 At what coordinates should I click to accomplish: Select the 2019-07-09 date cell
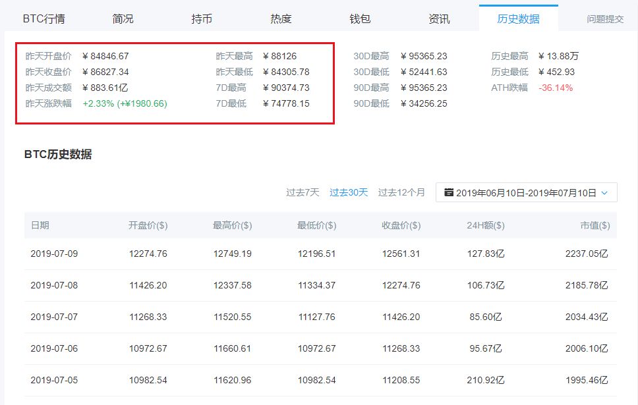(x=54, y=254)
